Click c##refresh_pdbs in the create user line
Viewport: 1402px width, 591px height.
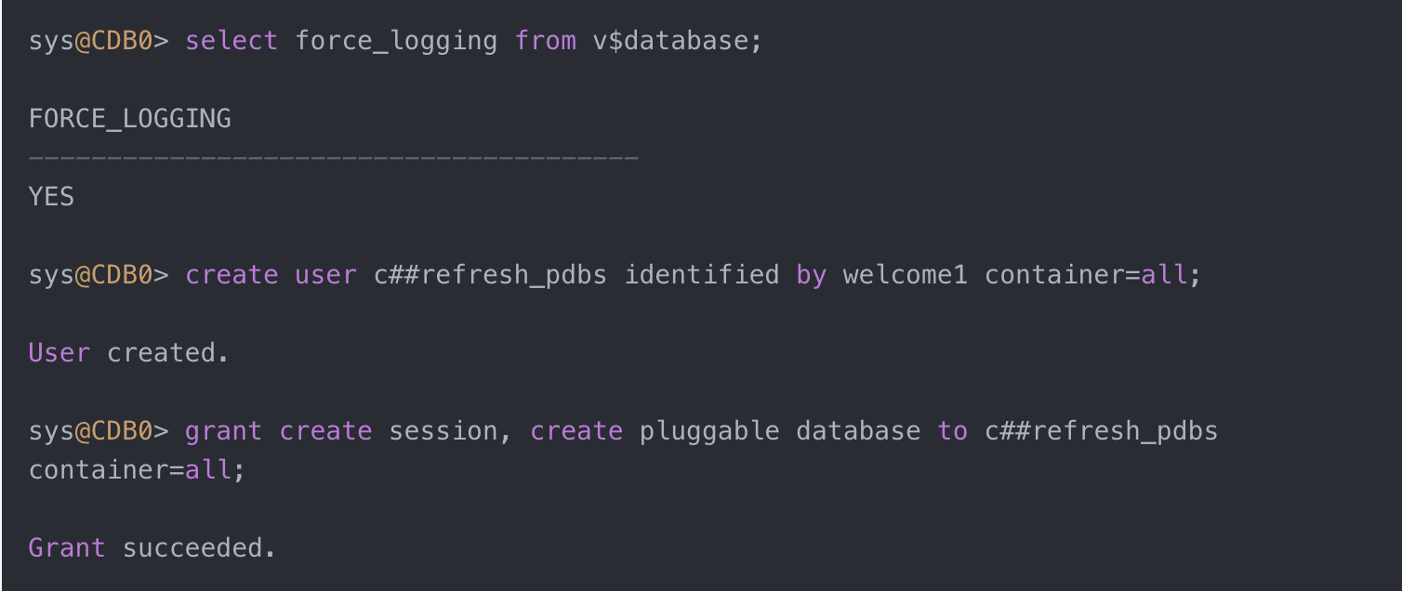pyautogui.click(x=490, y=276)
